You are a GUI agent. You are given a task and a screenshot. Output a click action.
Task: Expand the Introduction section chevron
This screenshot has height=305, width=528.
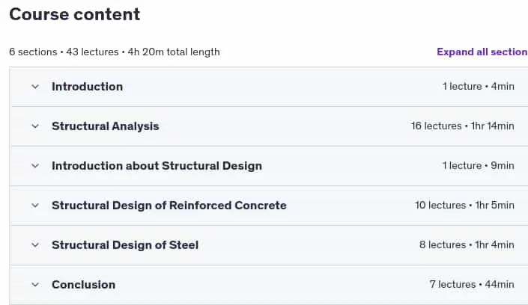pyautogui.click(x=35, y=87)
